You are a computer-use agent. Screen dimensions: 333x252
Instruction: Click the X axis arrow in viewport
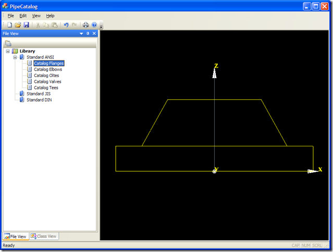pos(312,171)
